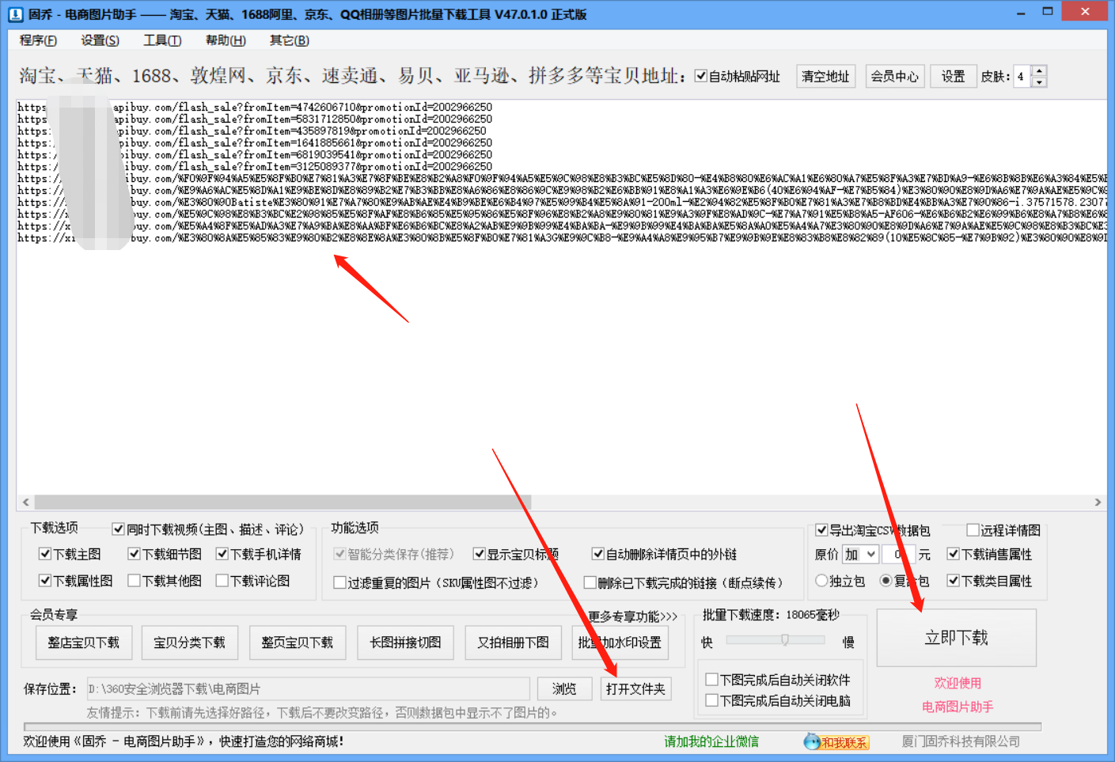
Task: Click the horizontal scrollbar thumb
Action: [x=283, y=502]
